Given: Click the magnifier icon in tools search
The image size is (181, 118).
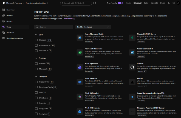Looking at the screenshot, I should (x=37, y=27).
